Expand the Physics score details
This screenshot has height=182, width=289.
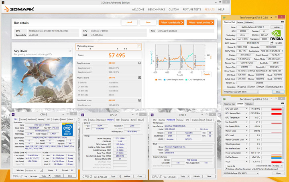pos(140,78)
